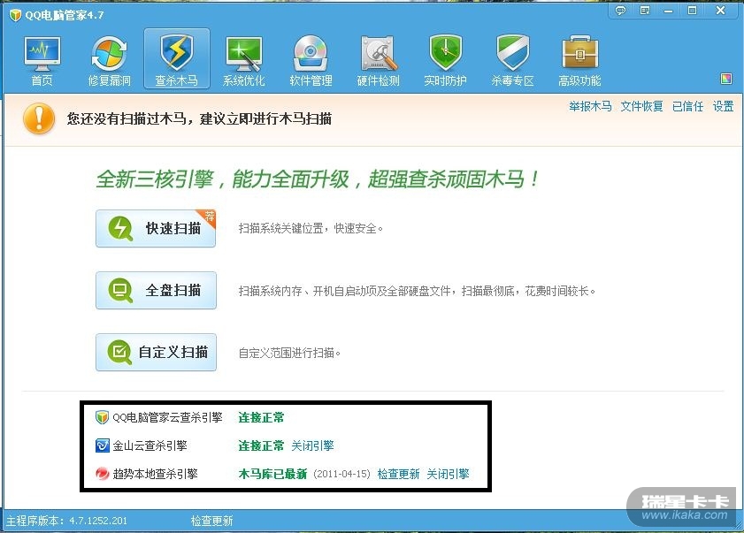Click the 趋势本地查杀引擎 label
This screenshot has height=533, width=744.
tap(155, 474)
